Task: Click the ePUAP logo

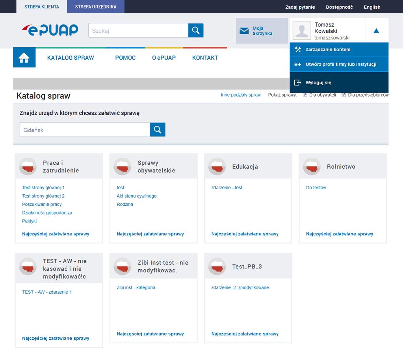Action: pos(50,30)
